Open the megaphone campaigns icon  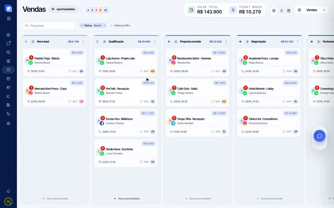pos(8,87)
